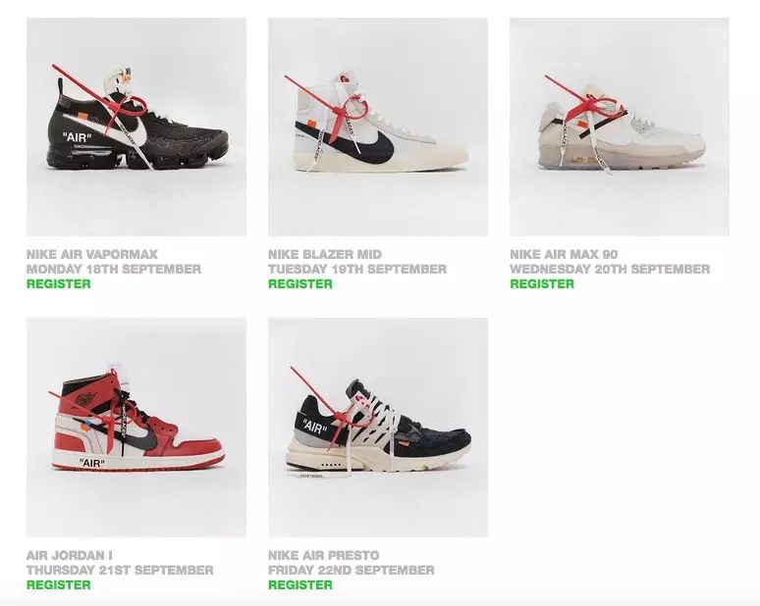Screen dimensions: 760x606
Task: Register for the Nike Blazer Mid release
Action: (x=300, y=283)
